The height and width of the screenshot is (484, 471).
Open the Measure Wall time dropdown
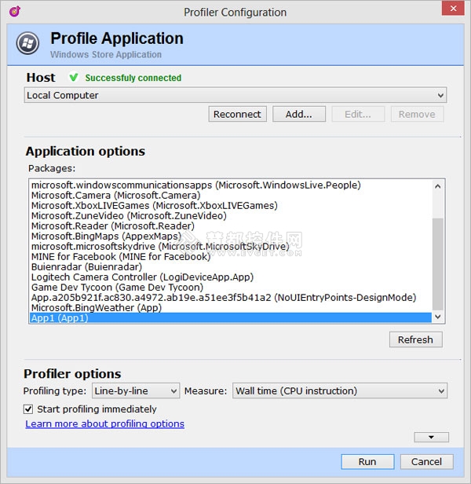340,390
